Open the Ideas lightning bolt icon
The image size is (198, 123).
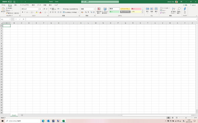tap(185, 9)
